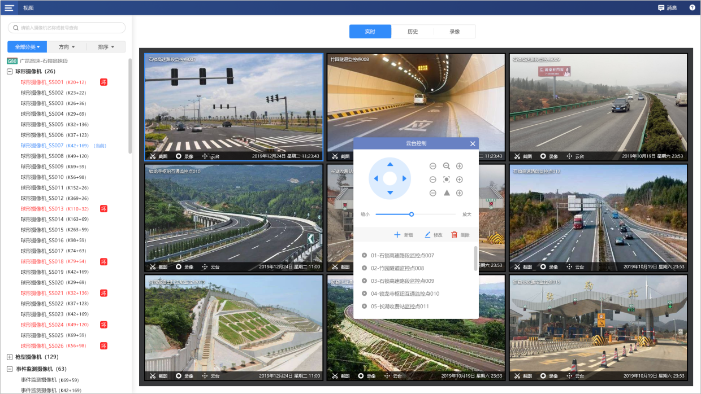Click the 缩小/放大 zoom slider handle
The width and height of the screenshot is (701, 394).
412,214
